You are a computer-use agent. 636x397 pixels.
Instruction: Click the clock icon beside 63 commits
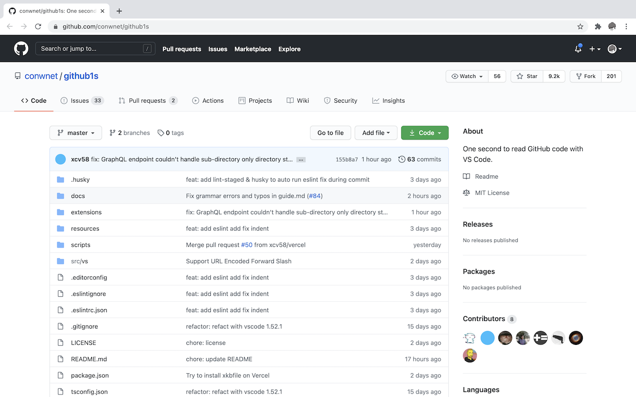pyautogui.click(x=402, y=159)
